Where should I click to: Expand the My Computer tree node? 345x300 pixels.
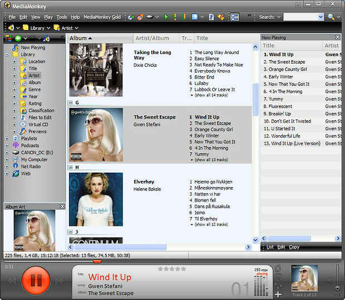[7, 160]
